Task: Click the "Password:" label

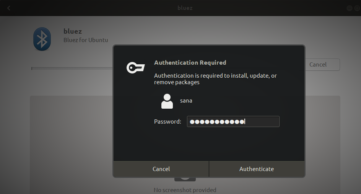Action: [167, 122]
